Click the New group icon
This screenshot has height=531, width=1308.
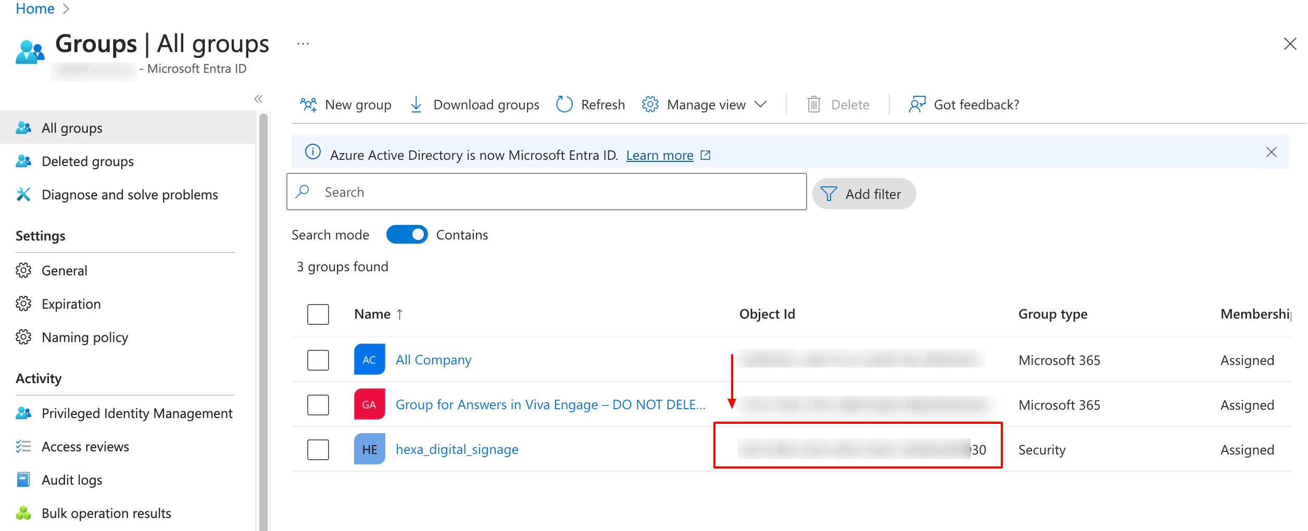(x=308, y=105)
